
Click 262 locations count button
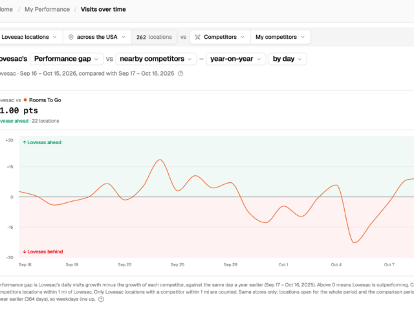[x=154, y=37]
